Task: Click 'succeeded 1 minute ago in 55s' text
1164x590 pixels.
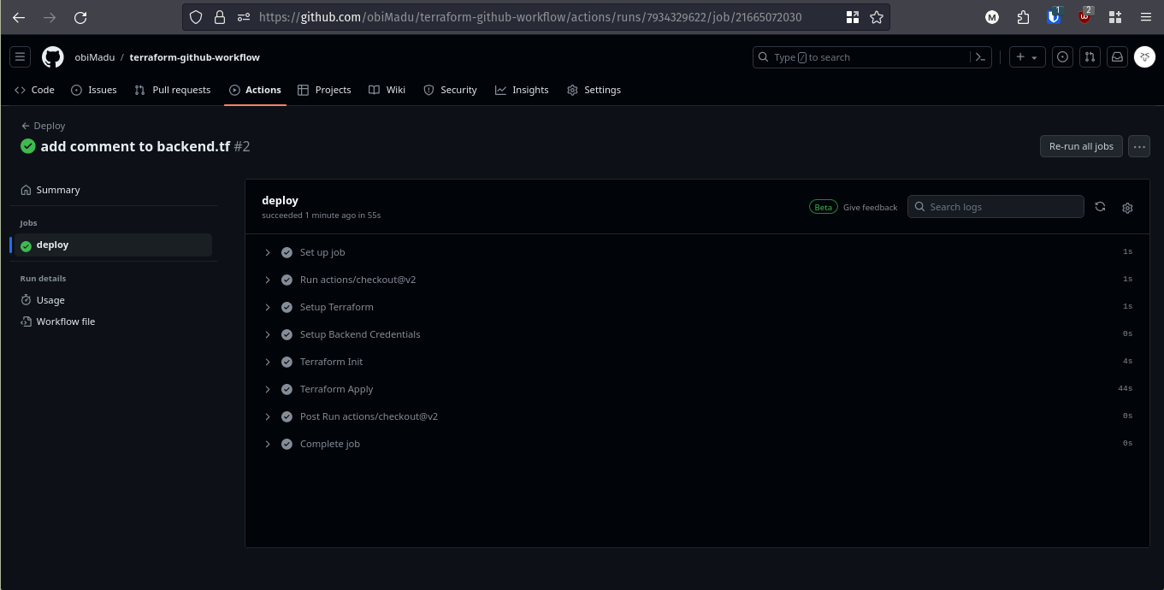Action: 321,215
